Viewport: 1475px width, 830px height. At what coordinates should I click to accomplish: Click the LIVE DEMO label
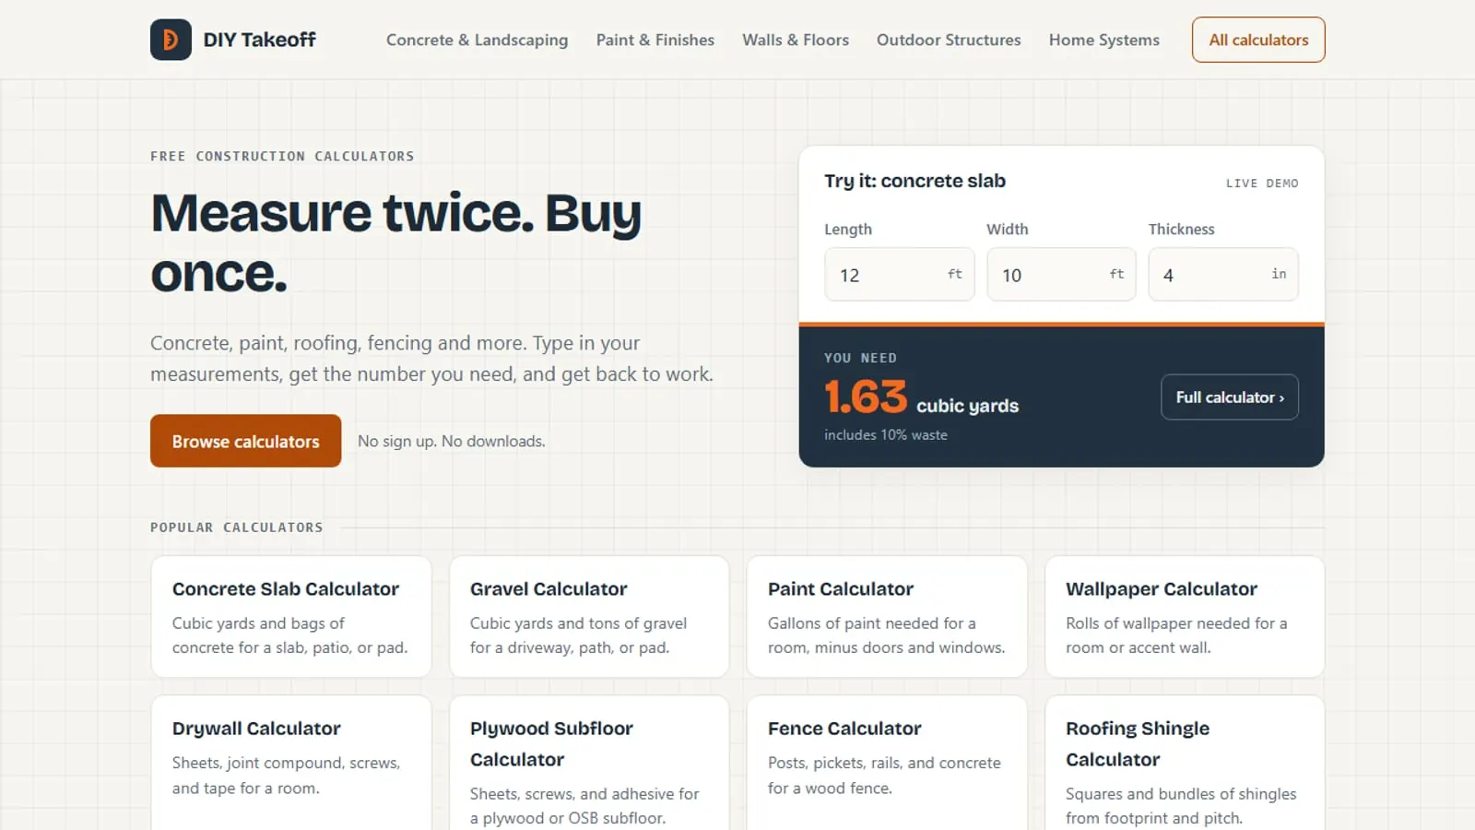tap(1262, 184)
